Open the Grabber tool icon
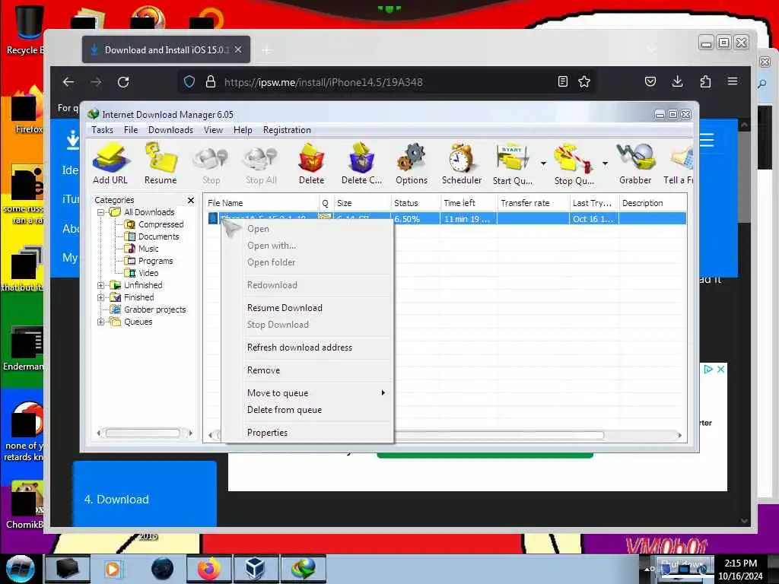 coord(635,163)
